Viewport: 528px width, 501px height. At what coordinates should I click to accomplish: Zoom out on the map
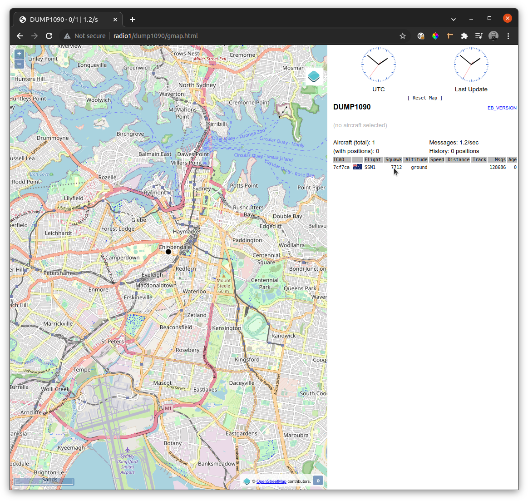click(19, 64)
